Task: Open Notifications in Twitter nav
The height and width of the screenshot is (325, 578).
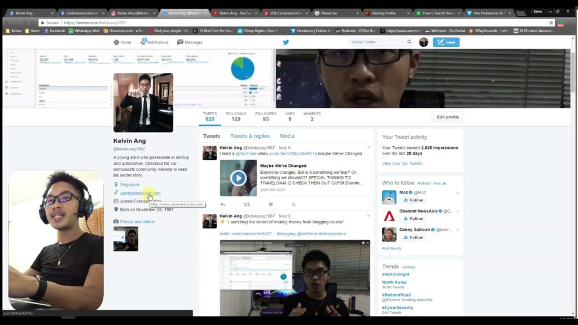Action: point(155,42)
